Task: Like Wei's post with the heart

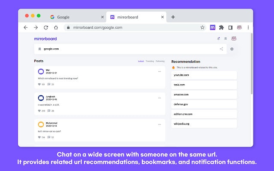Action: tap(39, 84)
